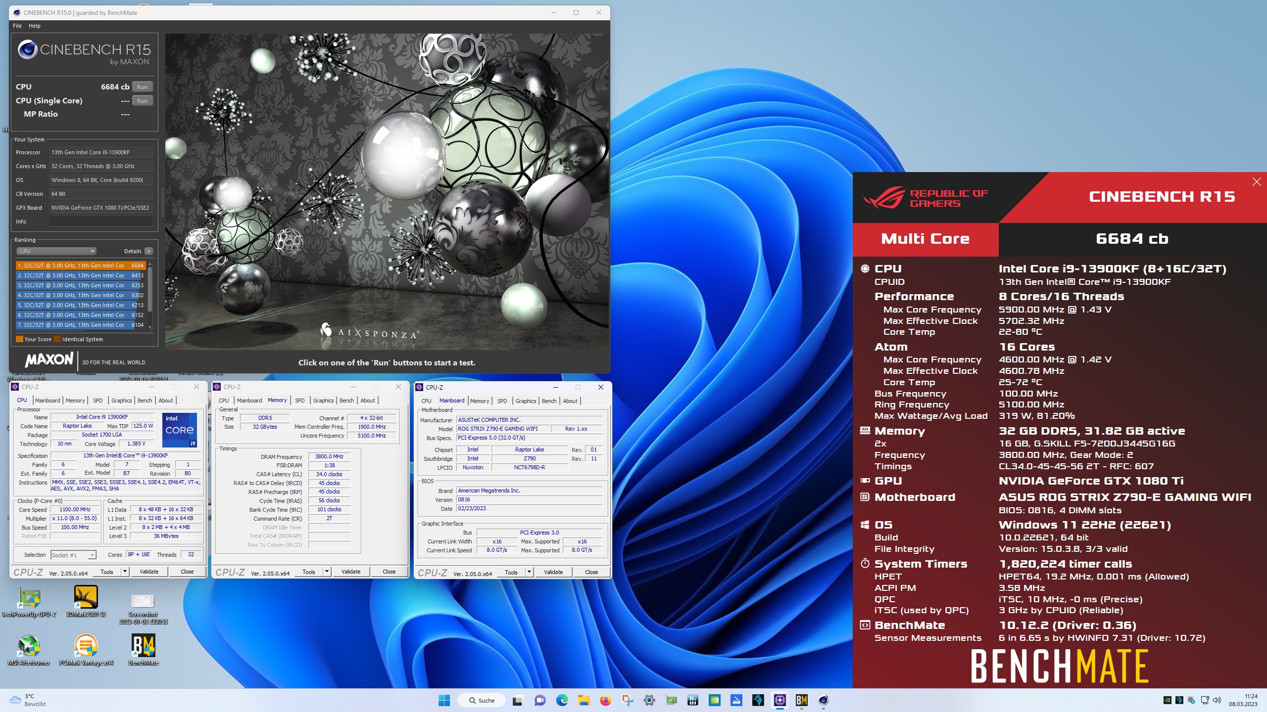Close the BenchMate result panel

1256,182
